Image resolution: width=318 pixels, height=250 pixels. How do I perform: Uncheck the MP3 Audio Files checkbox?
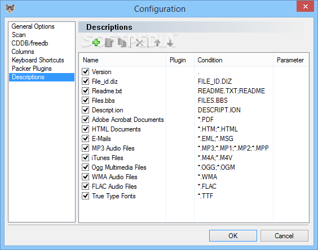click(x=85, y=148)
